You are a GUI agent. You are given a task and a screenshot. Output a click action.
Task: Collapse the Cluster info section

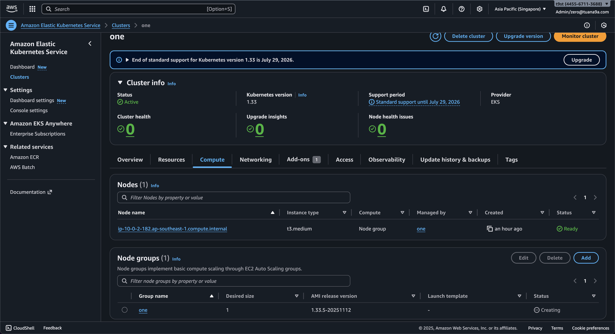click(120, 83)
